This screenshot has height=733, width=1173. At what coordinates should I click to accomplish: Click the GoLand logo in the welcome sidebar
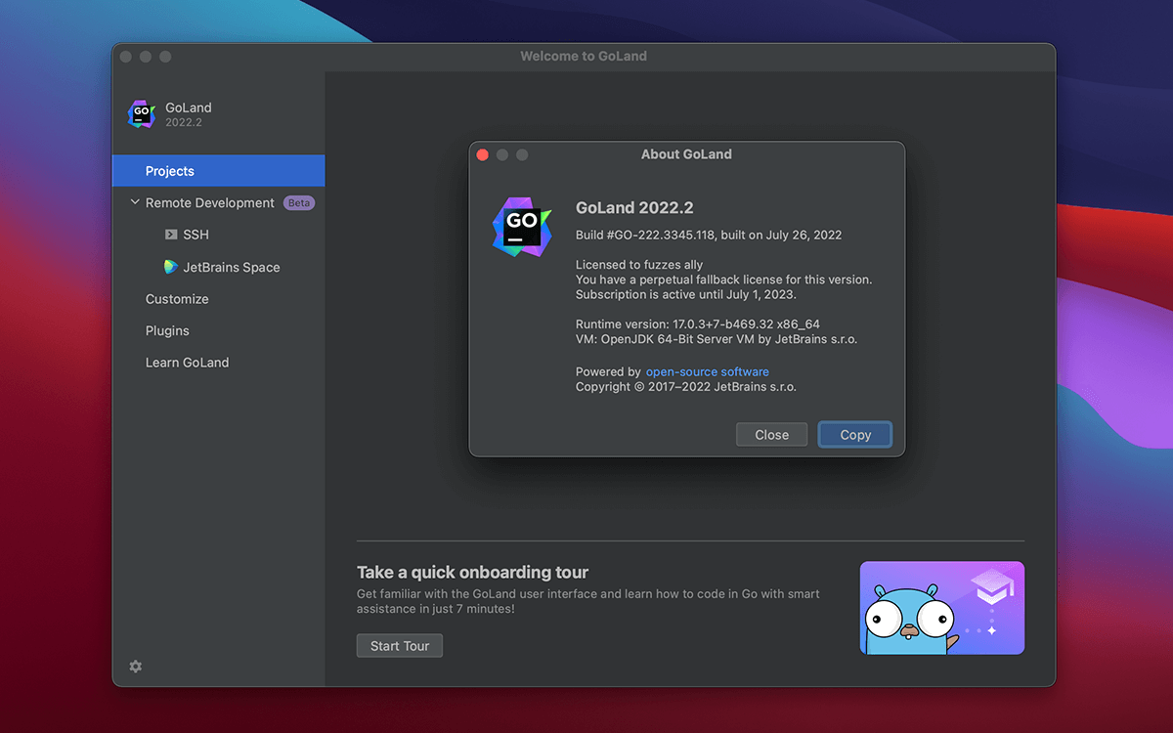point(142,114)
